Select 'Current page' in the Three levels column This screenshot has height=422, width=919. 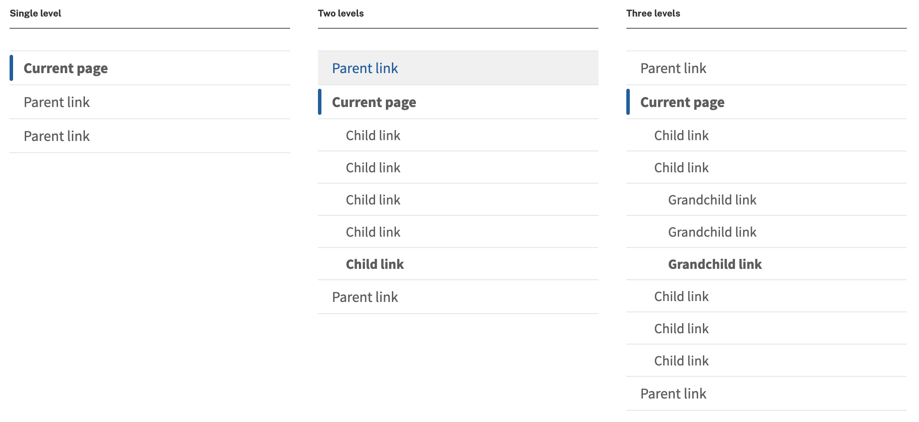point(682,102)
